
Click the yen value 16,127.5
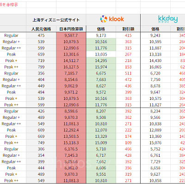(71, 67)
